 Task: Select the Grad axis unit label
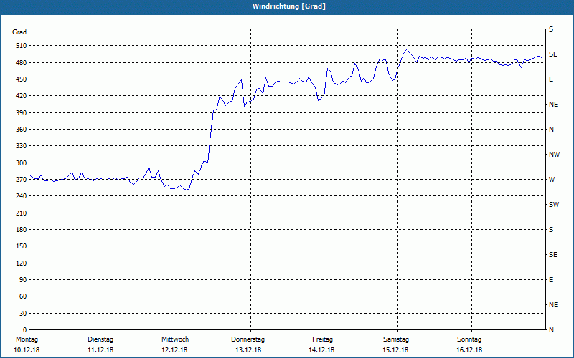coord(19,32)
